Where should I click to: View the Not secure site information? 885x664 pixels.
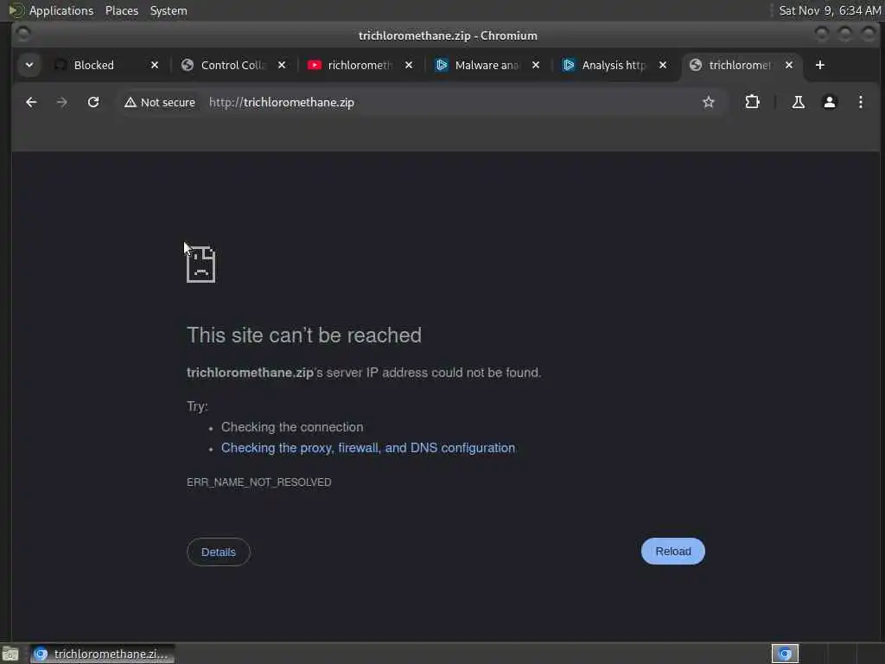(160, 102)
